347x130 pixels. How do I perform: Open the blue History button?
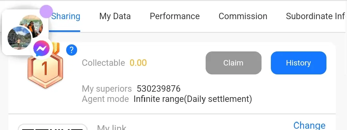(298, 63)
